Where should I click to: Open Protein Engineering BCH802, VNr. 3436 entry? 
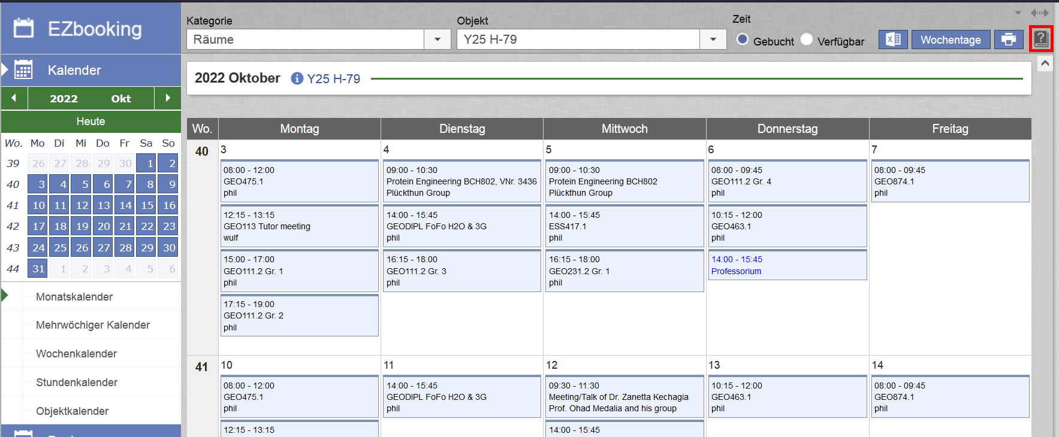pos(462,181)
